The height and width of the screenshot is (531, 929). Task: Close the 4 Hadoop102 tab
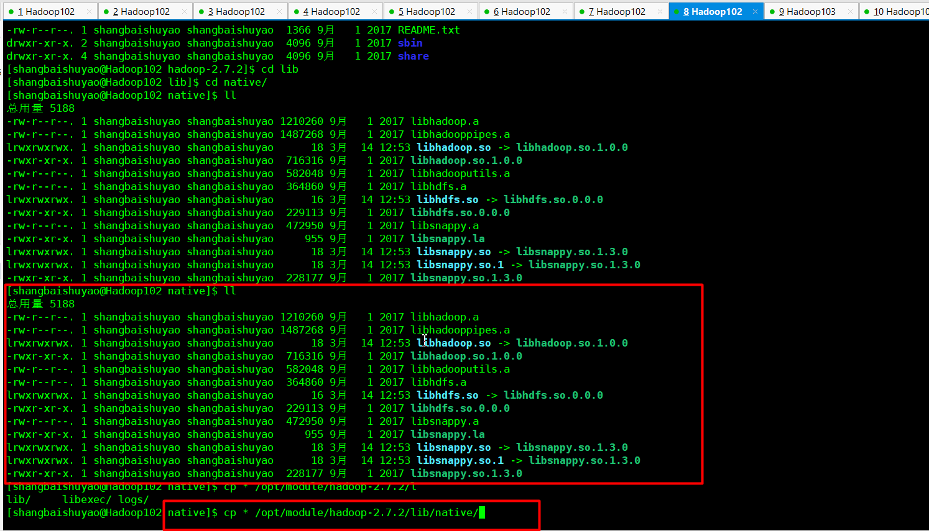(374, 12)
